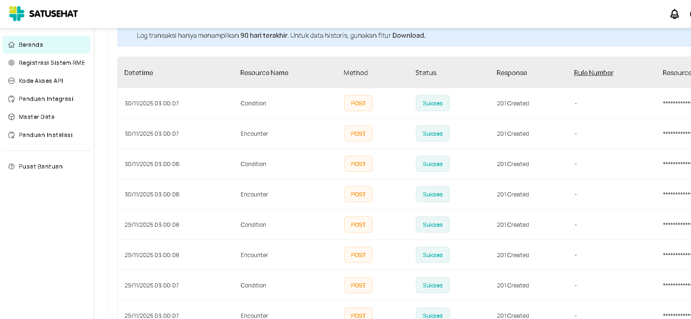Click POST badge for Condition 29/11/2025 03:00:08
The image size is (691, 319).
point(358,225)
